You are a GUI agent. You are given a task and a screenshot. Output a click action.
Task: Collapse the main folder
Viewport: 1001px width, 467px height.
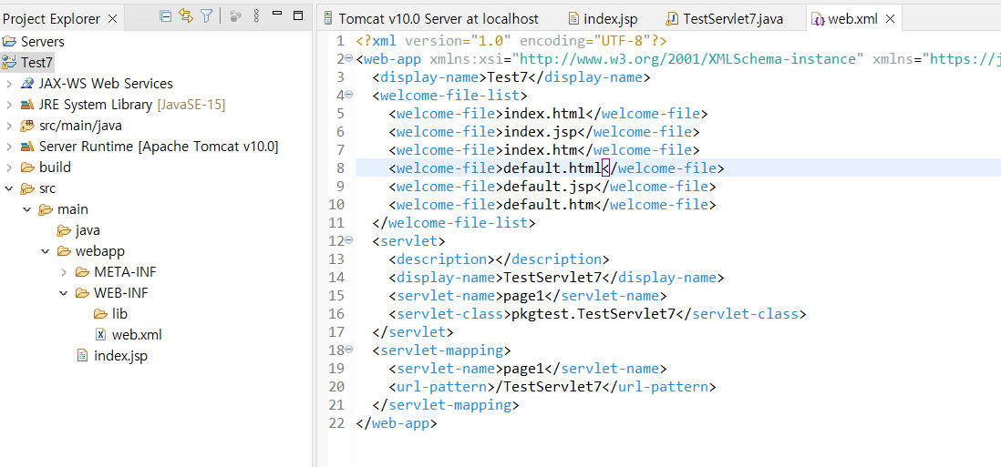pyautogui.click(x=27, y=209)
